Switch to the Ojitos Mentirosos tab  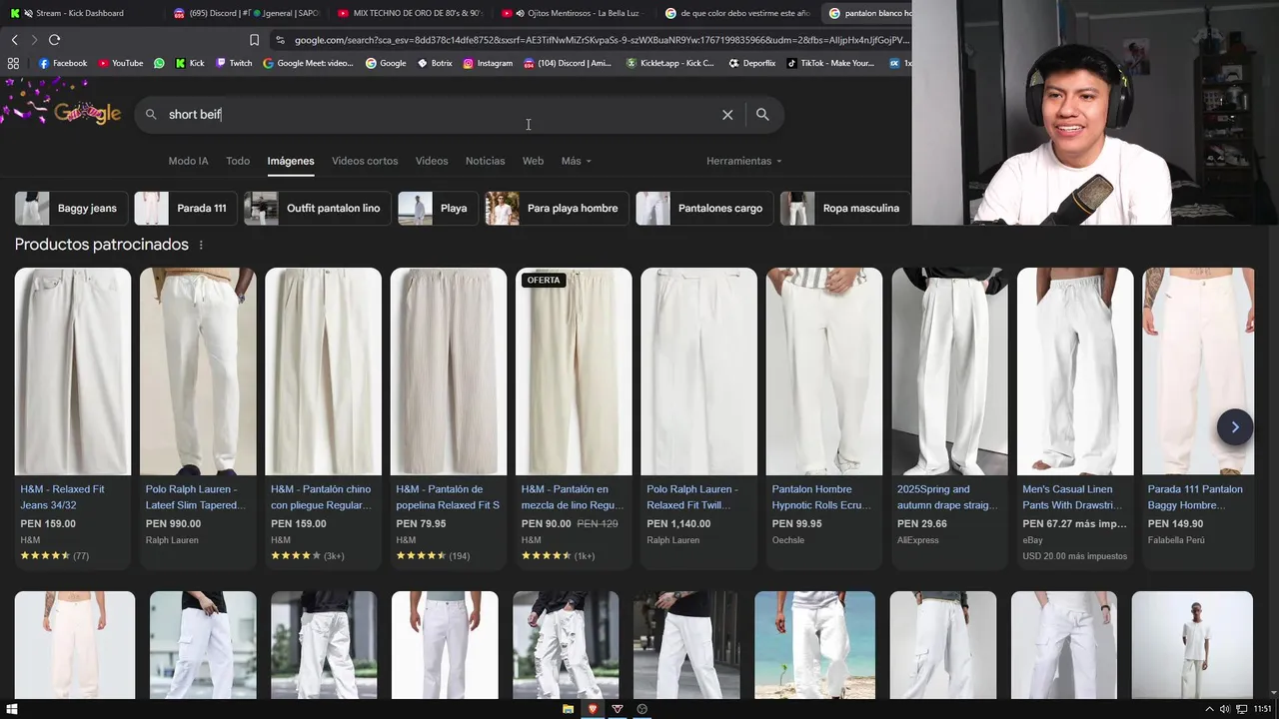tap(572, 13)
